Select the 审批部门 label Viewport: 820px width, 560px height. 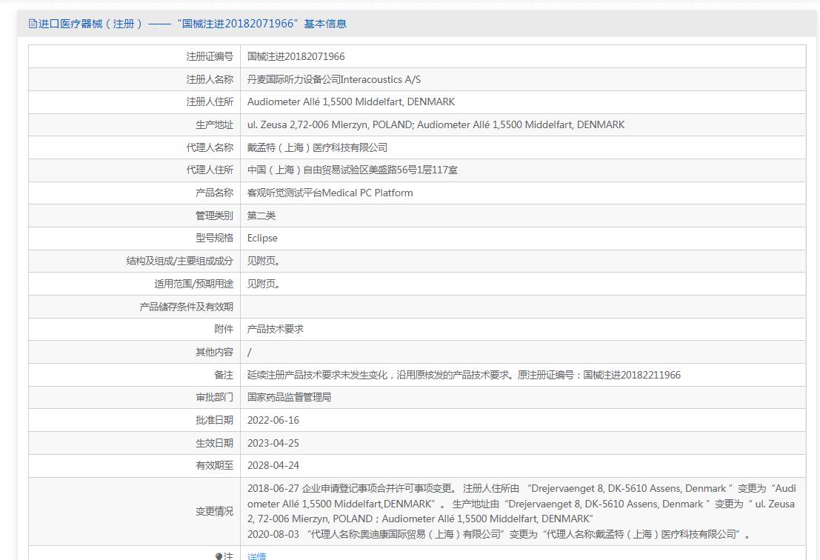[214, 397]
